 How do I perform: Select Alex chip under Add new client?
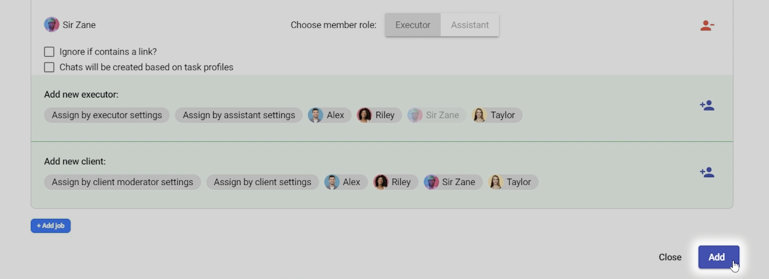346,182
